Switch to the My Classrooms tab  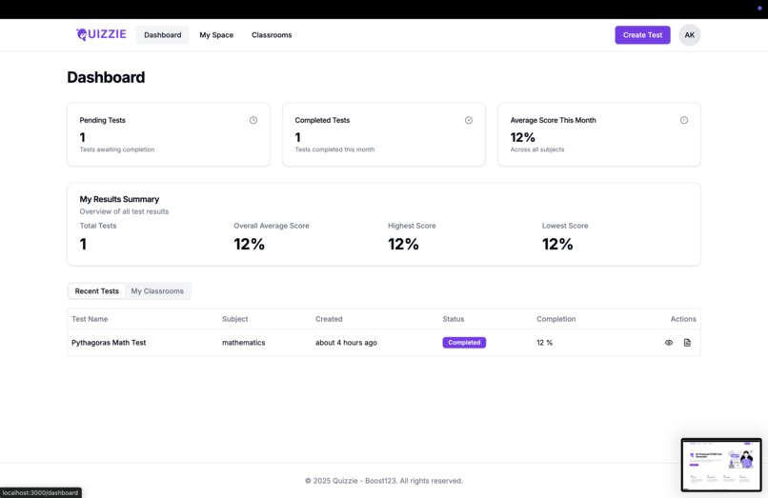point(157,290)
